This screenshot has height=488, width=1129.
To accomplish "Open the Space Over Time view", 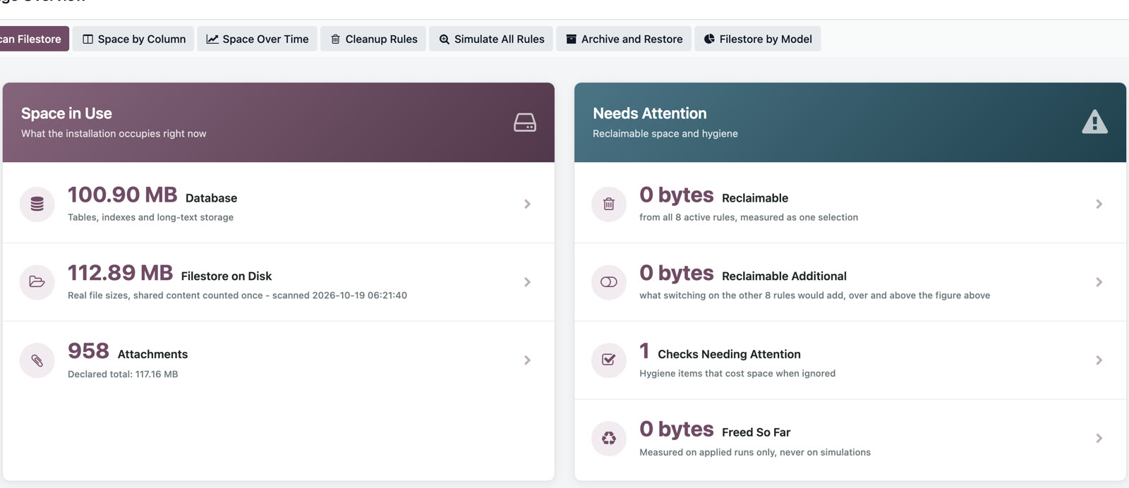I will [257, 39].
